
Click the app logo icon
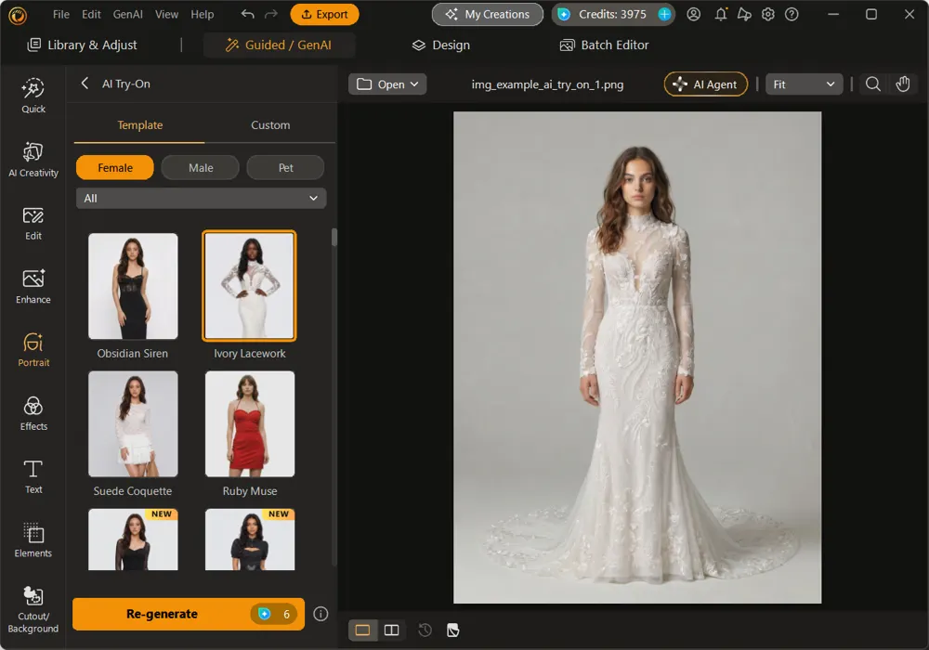click(x=18, y=15)
